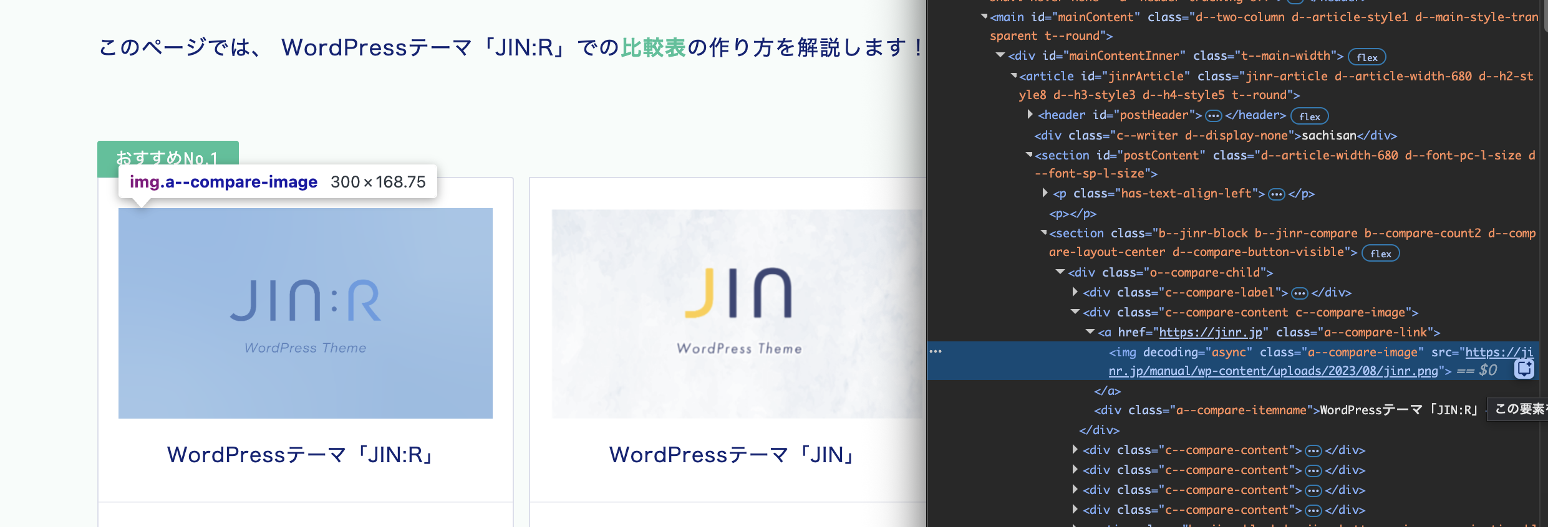Click the ellipsis inside the postHeader element
This screenshot has width=1548, height=527.
click(x=1213, y=116)
